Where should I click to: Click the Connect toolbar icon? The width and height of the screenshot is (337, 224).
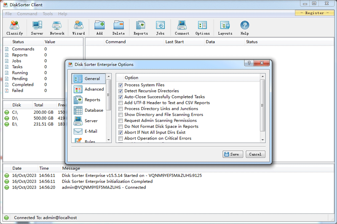182,28
